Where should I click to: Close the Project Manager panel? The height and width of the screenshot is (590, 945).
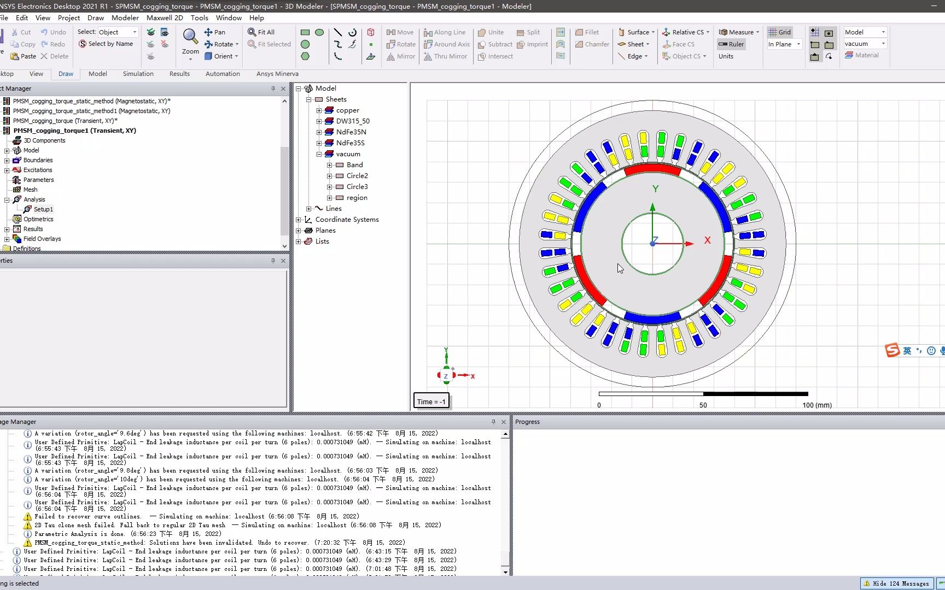[283, 88]
